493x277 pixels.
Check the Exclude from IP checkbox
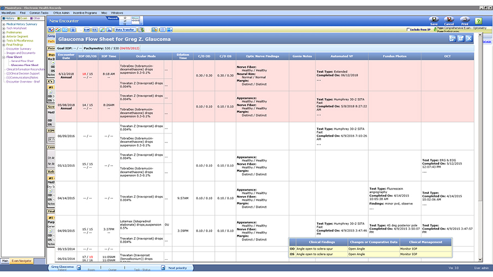pyautogui.click(x=408, y=29)
